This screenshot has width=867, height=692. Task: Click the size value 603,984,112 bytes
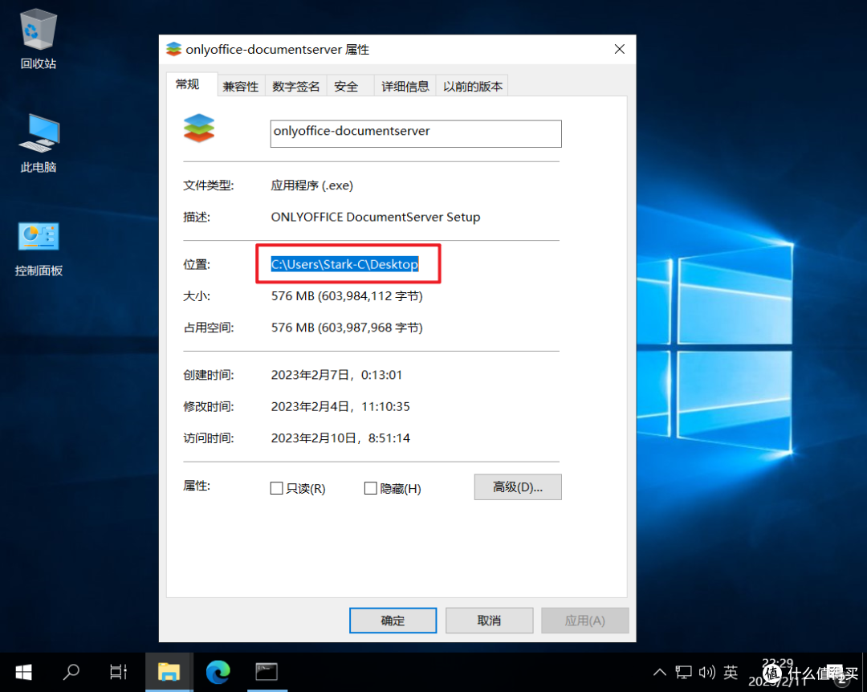click(347, 296)
